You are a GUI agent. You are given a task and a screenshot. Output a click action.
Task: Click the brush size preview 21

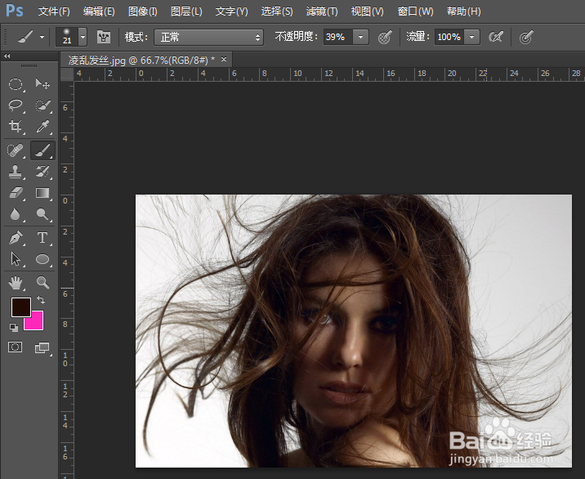click(x=67, y=37)
